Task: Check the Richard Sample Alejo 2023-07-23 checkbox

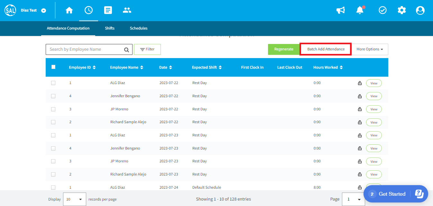Action: [x=53, y=174]
